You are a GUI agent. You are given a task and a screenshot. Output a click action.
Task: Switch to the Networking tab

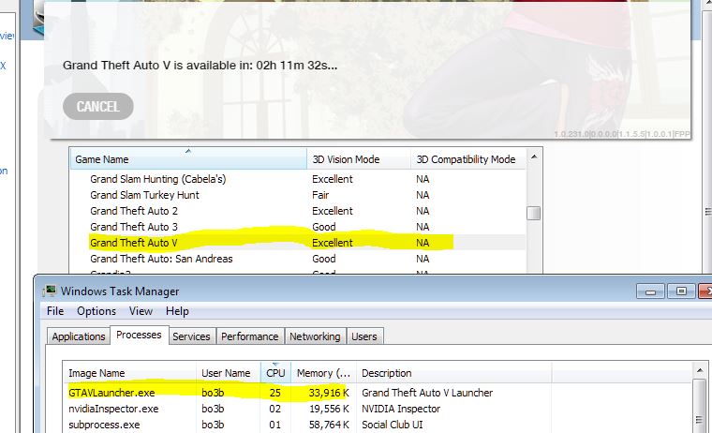[315, 336]
